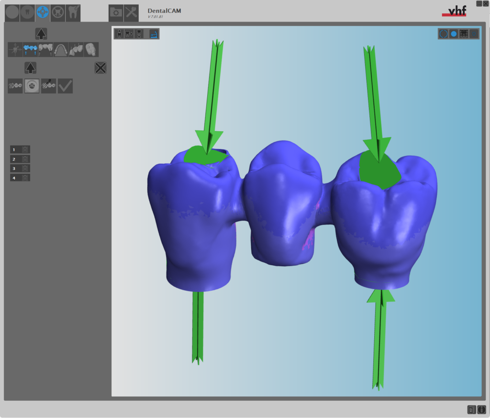The image size is (490, 418).
Task: Collapse the lower tool section with up arrow
Action: (31, 68)
